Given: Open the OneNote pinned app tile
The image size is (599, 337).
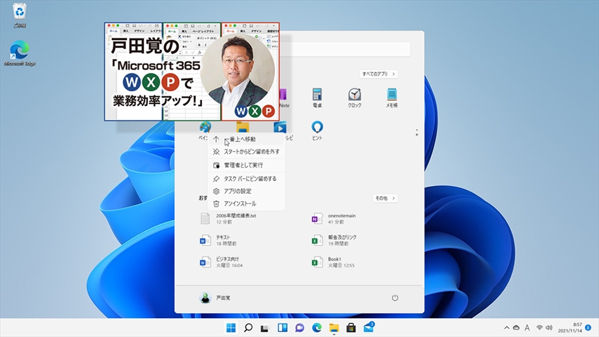Looking at the screenshot, I should [x=283, y=98].
